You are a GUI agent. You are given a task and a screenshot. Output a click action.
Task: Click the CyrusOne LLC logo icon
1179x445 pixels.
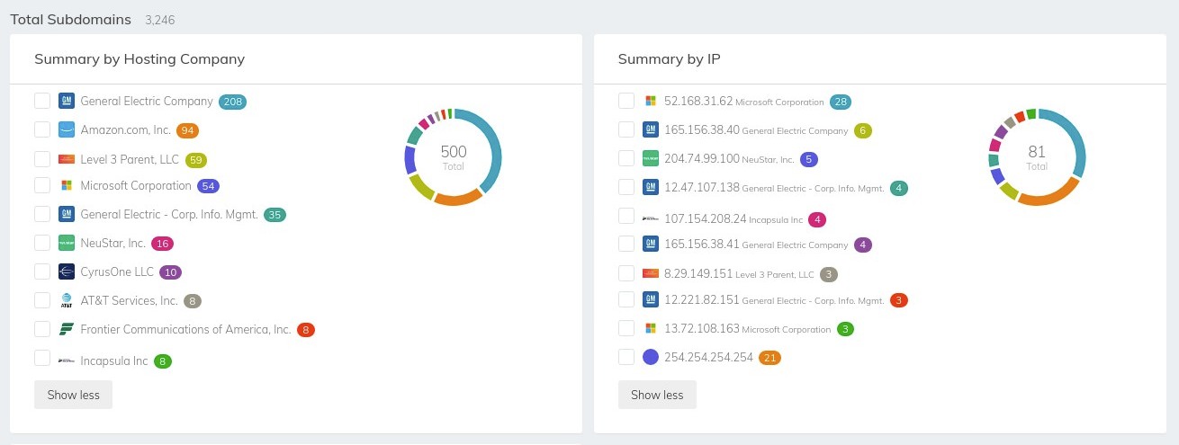point(66,271)
